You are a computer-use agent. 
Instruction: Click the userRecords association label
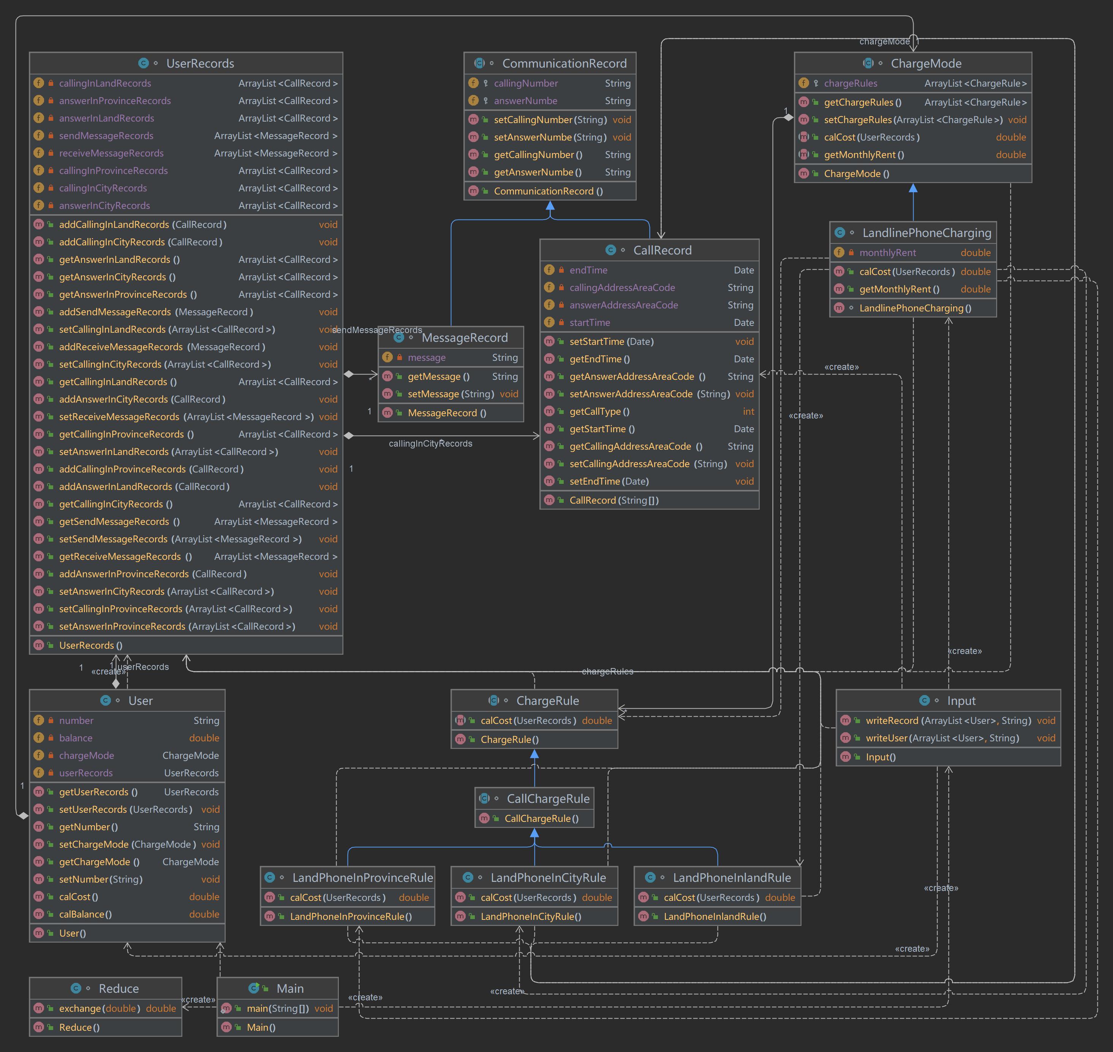tap(143, 667)
